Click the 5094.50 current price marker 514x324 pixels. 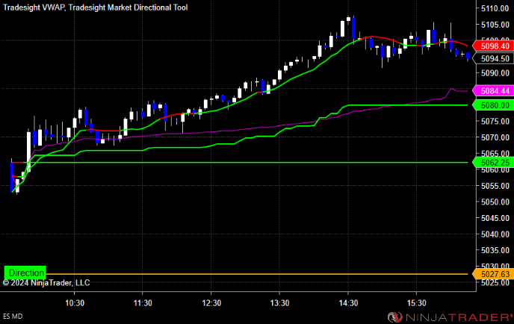pyautogui.click(x=493, y=59)
